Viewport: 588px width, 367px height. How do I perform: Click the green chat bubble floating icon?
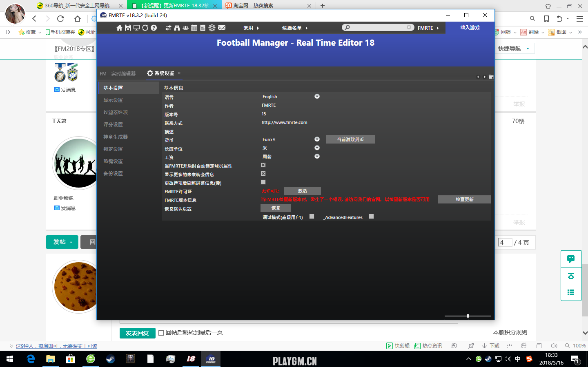[x=571, y=259]
